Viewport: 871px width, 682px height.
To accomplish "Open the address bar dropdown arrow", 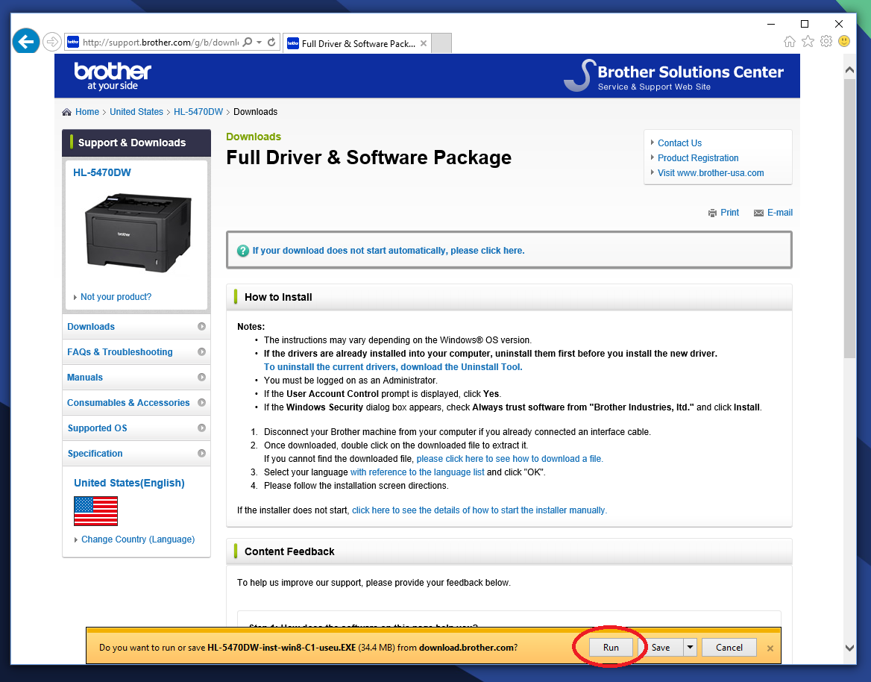I will tap(260, 43).
